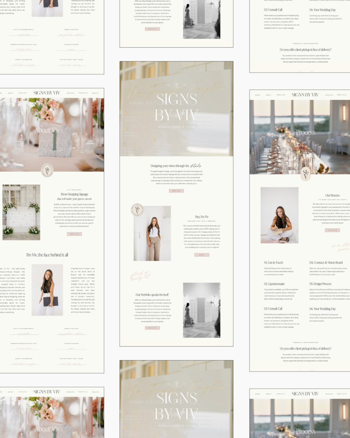Click PORTFOLIO button under Our Process paragraph
Screen dimensions: 350x438
coord(332,230)
